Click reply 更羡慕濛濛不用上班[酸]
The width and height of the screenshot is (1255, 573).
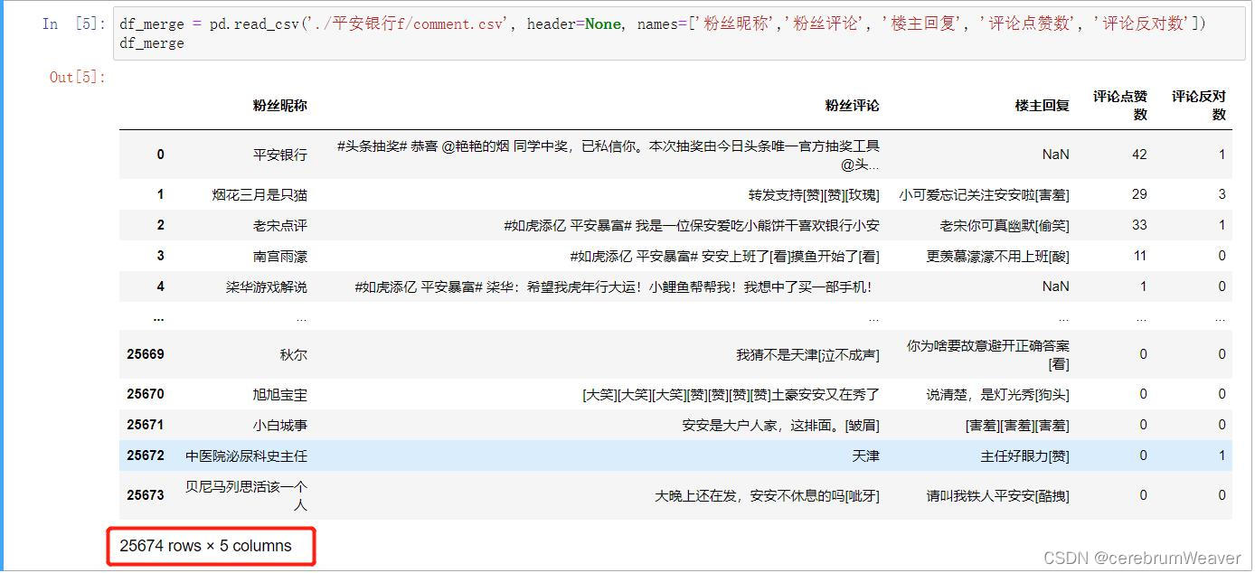click(x=997, y=256)
